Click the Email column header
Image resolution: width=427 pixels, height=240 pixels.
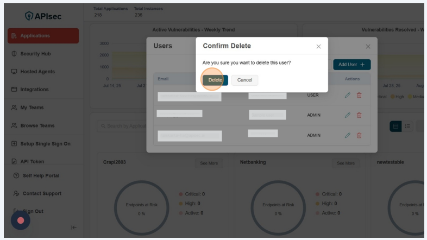coord(163,79)
